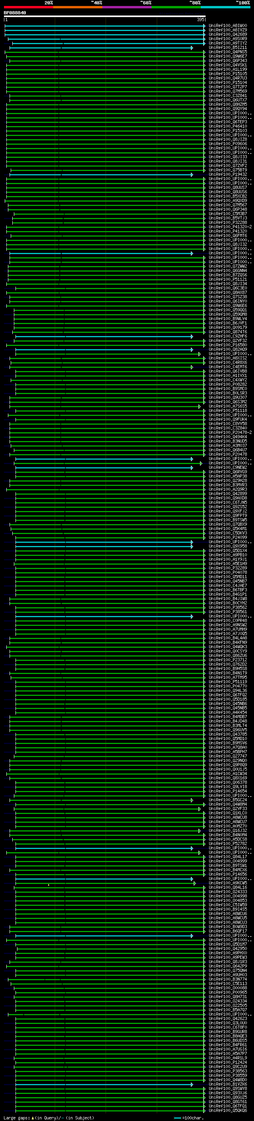This screenshot has width=254, height=1121.
Task: Click the cyan alignment bar of UniRef100_P19432
Action: pos(101,175)
